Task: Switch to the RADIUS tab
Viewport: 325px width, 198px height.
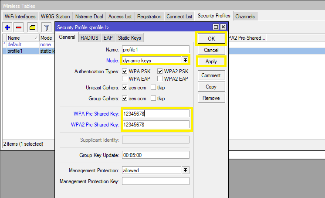Action: (89, 38)
